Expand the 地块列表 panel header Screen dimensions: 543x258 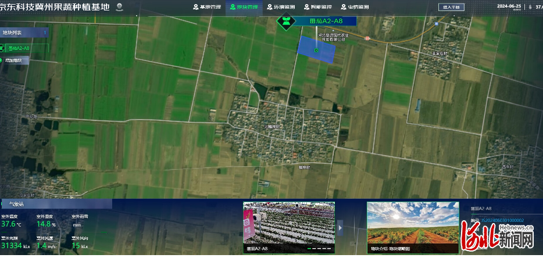[x=24, y=33]
